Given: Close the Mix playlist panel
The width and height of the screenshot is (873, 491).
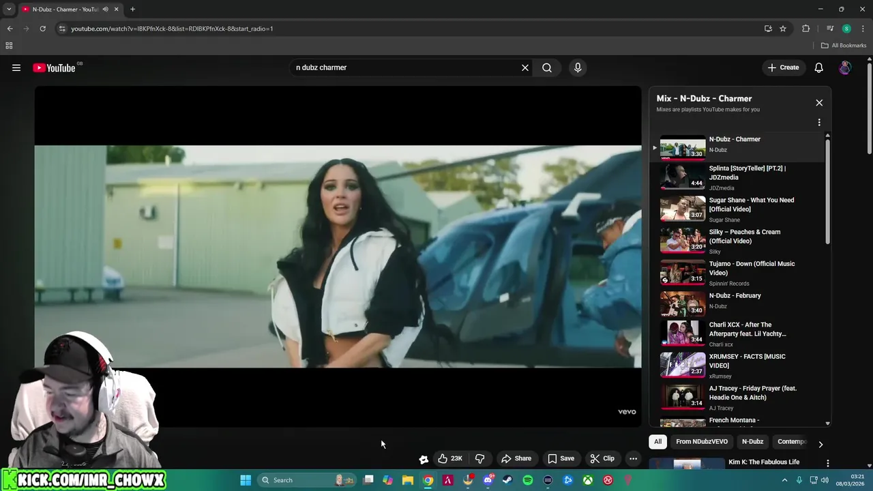Looking at the screenshot, I should [819, 103].
